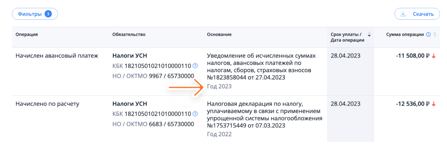This screenshot has height=145, width=447.
Task: Select the Обязательство column header
Action: point(129,35)
